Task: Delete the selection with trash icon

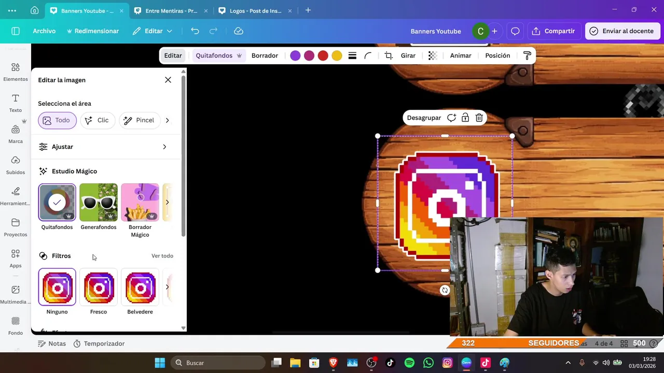Action: click(x=479, y=118)
